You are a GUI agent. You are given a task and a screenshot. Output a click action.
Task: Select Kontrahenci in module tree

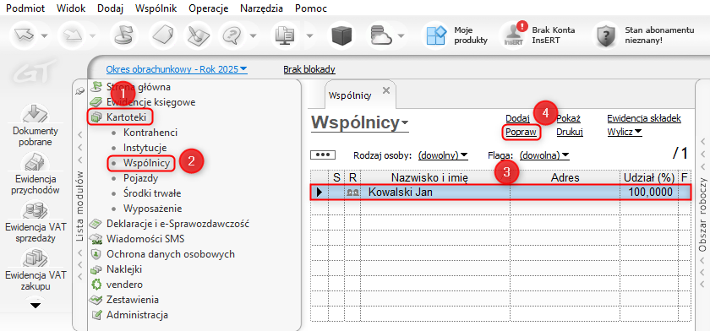pos(150,133)
